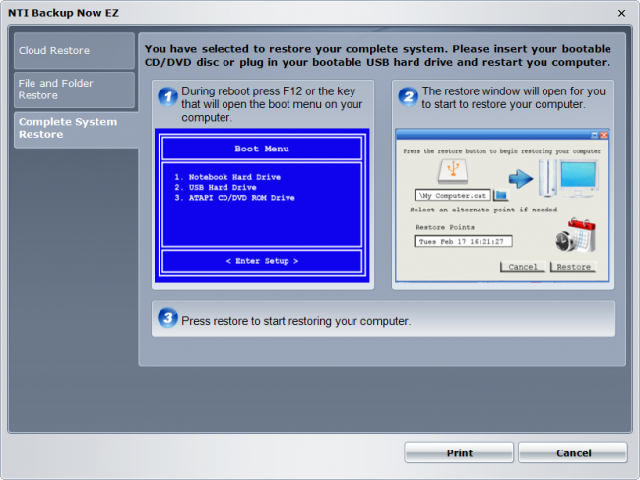Click the '< Enter Setup >' text
640x480 pixels.
(x=262, y=261)
